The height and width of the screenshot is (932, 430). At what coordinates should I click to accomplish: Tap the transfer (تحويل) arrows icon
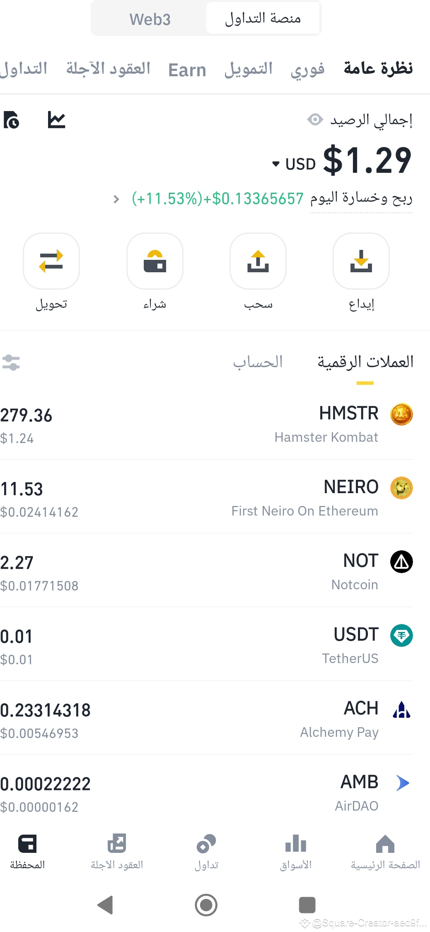point(51,261)
